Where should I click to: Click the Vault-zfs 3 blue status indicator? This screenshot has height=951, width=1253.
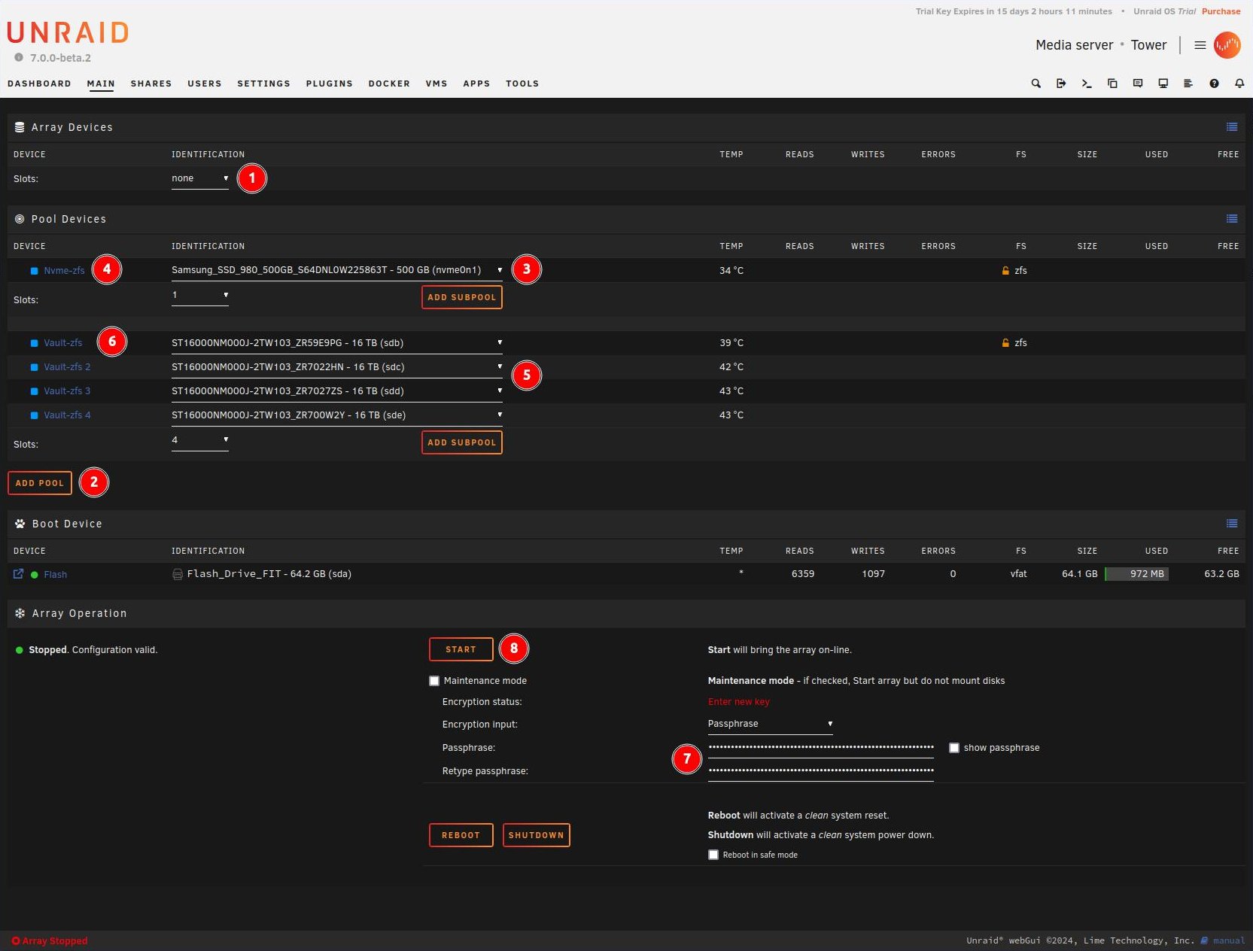coord(34,391)
